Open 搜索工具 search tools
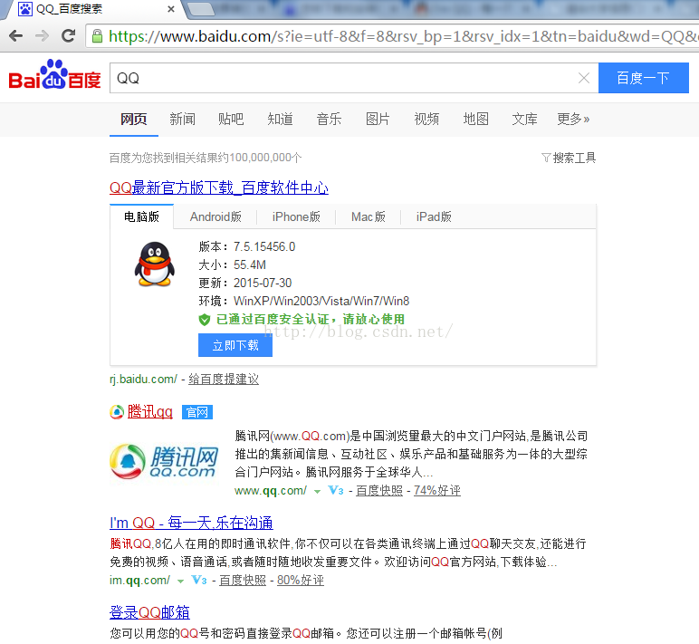This screenshot has height=644, width=699. coord(574,158)
